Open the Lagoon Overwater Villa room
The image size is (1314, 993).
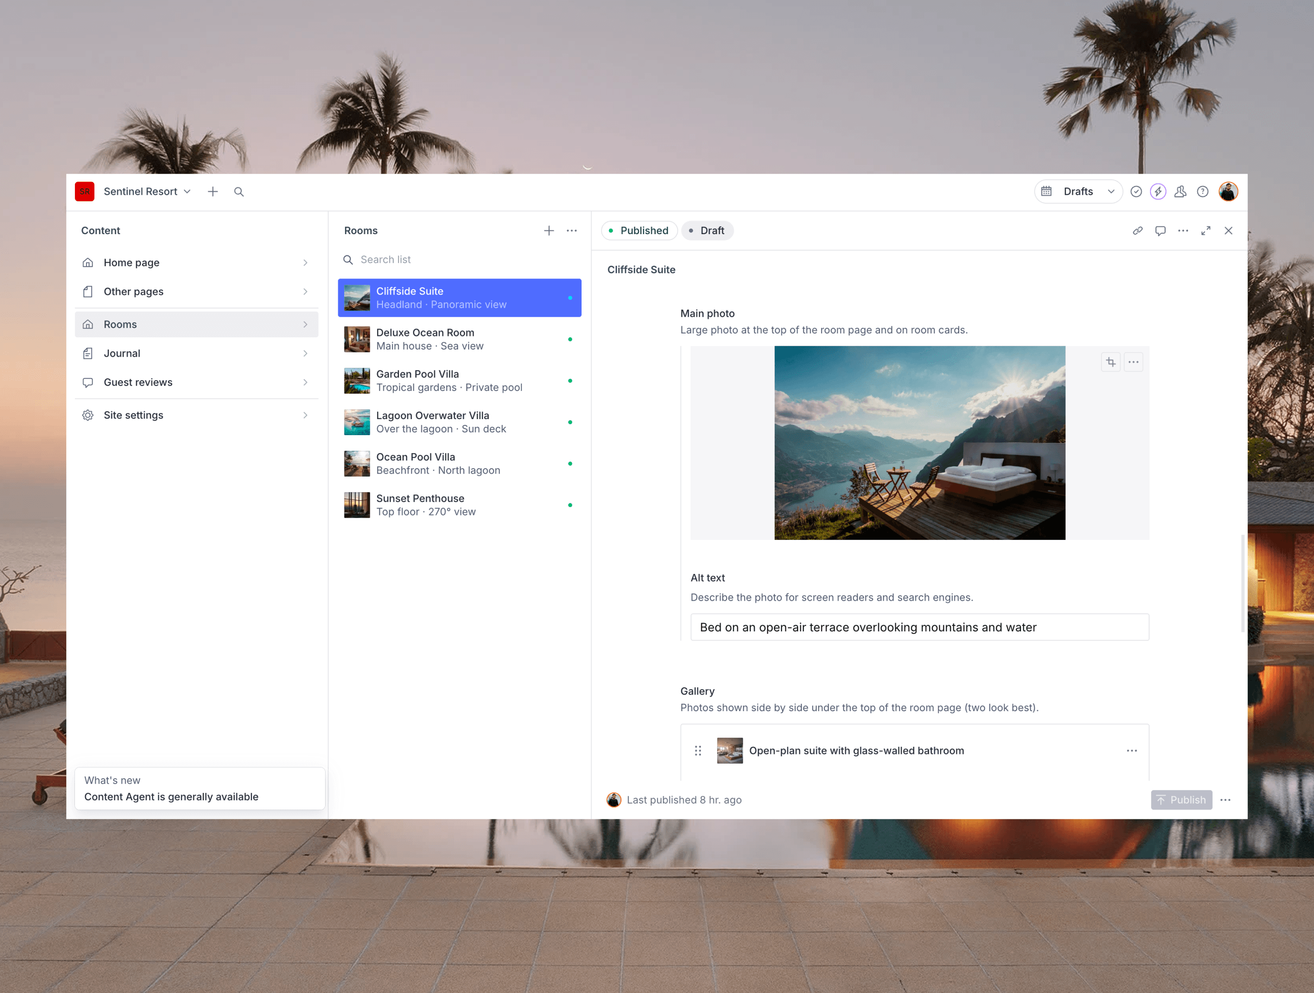point(459,423)
